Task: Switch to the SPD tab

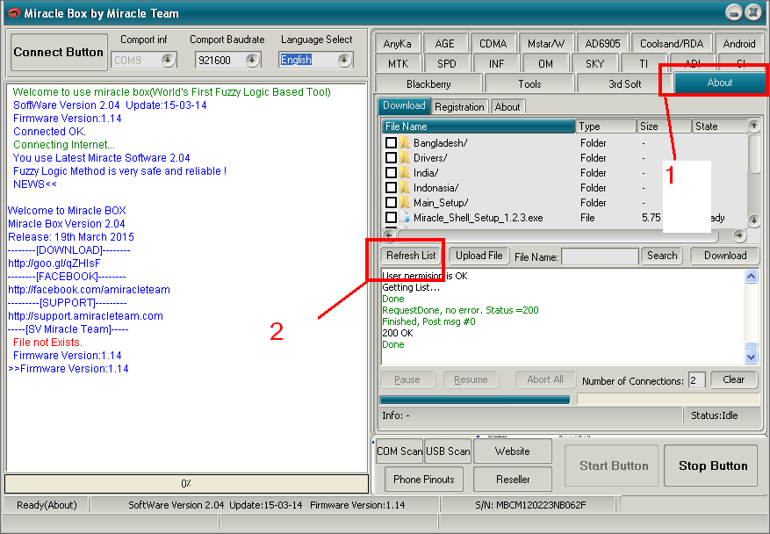Action: pyautogui.click(x=446, y=64)
